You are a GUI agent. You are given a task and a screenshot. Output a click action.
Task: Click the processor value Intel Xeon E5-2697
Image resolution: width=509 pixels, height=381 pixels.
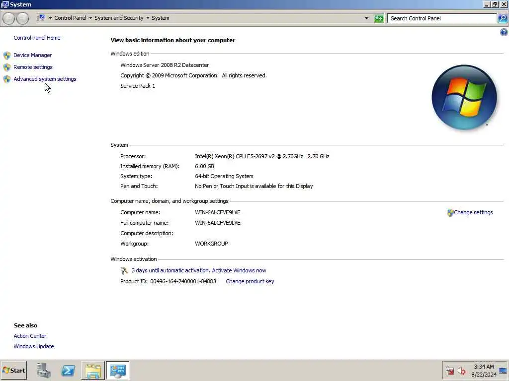tap(262, 156)
